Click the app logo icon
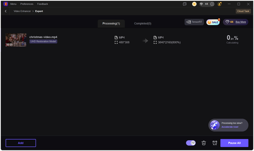 tap(5, 4)
